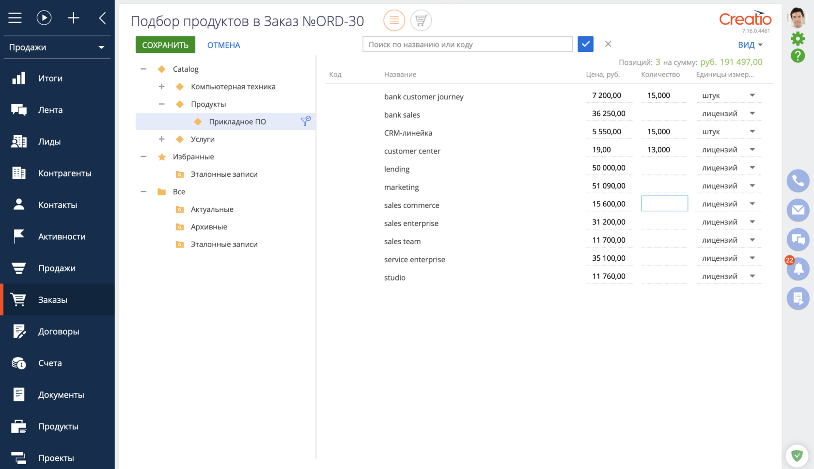The height and width of the screenshot is (469, 814).
Task: Click the run process play icon
Action: [x=44, y=18]
